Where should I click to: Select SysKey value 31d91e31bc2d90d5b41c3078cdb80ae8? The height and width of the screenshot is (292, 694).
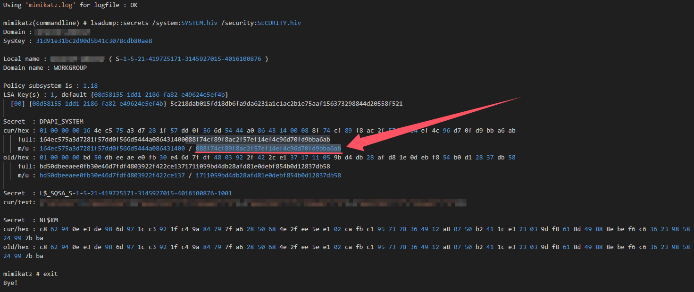pos(94,41)
